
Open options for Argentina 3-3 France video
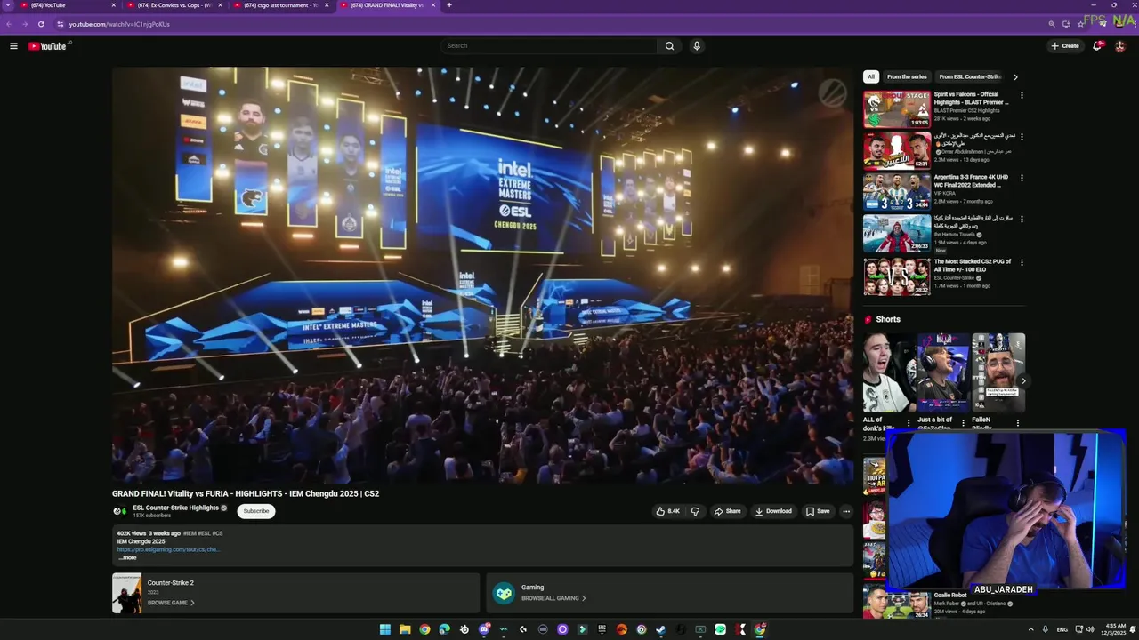point(1022,178)
